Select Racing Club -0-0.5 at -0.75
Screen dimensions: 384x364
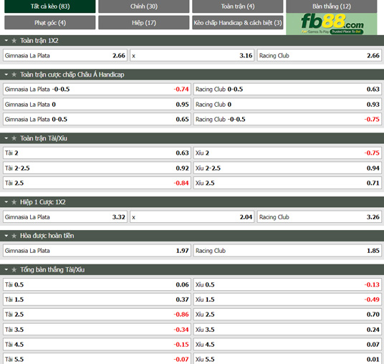click(x=287, y=119)
